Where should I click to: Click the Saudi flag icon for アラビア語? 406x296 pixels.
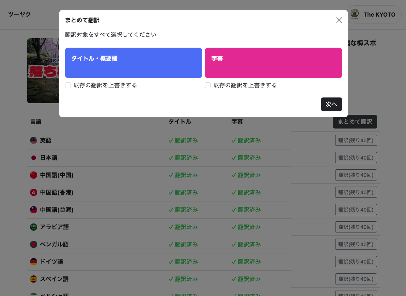point(34,227)
